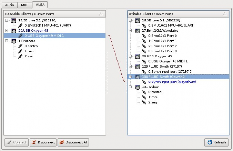Click port icon of writable 1:mcu
Screen dimensions: 233x151
point(144,97)
